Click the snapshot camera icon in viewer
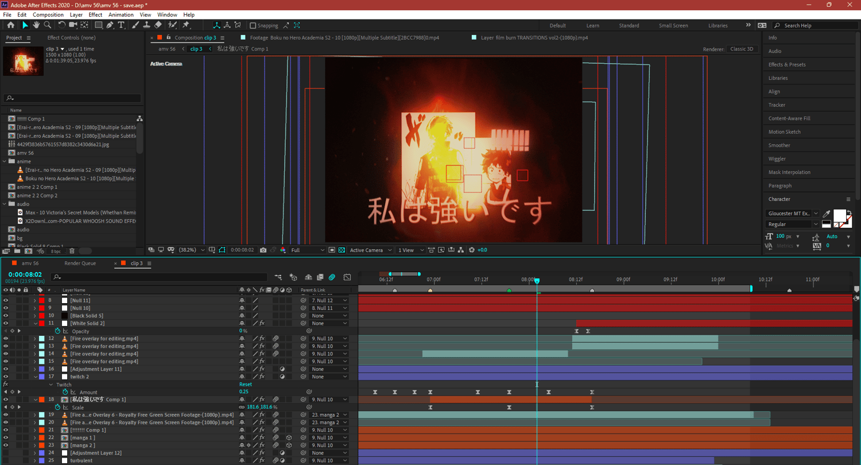 (263, 250)
